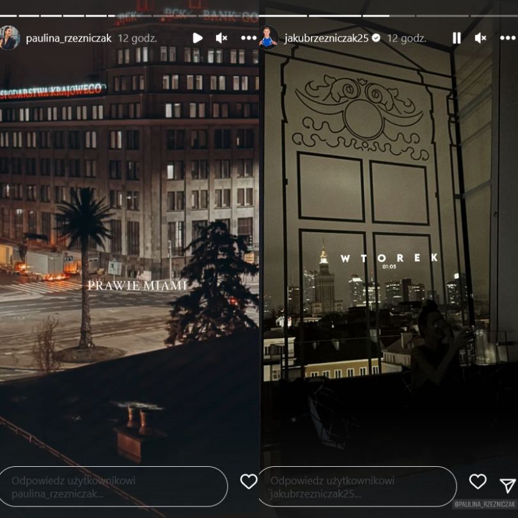
Task: Unmute sound on jakubrzezniczak25's story
Action: [x=480, y=38]
